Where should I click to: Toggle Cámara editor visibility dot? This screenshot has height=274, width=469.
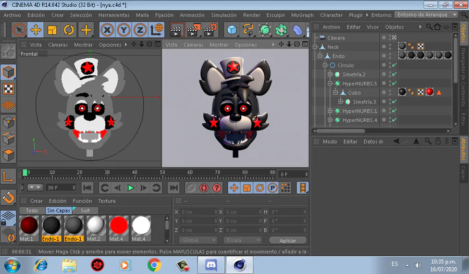390,36
